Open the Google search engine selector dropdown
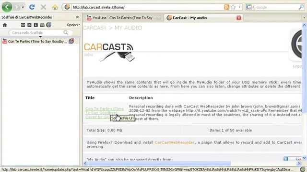The height and width of the screenshot is (172, 307). point(250,7)
